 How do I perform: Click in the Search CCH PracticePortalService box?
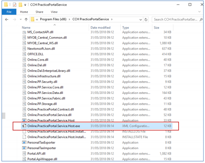[175, 20]
